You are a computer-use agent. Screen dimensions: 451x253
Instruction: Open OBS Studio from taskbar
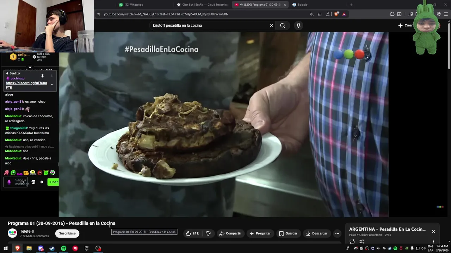[98, 248]
